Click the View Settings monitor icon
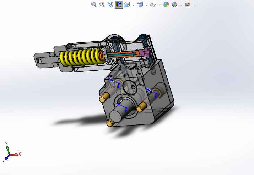The image size is (254, 175). coord(188,5)
